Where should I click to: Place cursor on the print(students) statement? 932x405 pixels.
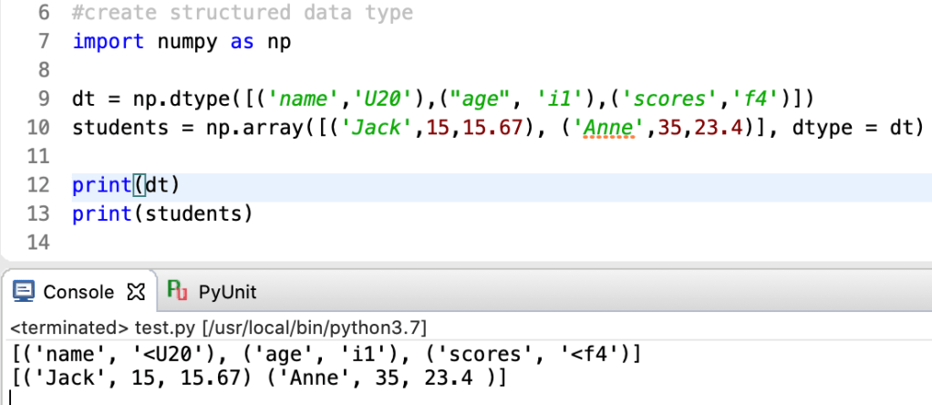coord(161,213)
